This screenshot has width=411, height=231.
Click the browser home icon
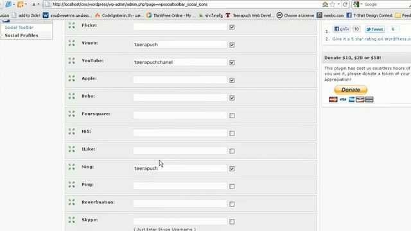325,4
